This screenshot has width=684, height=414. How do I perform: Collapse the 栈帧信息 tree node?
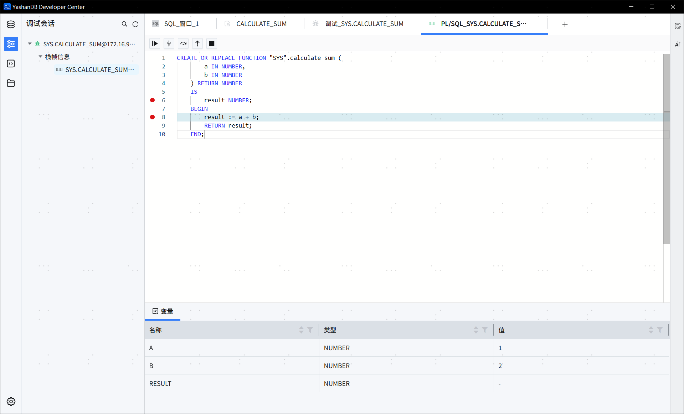click(x=41, y=57)
